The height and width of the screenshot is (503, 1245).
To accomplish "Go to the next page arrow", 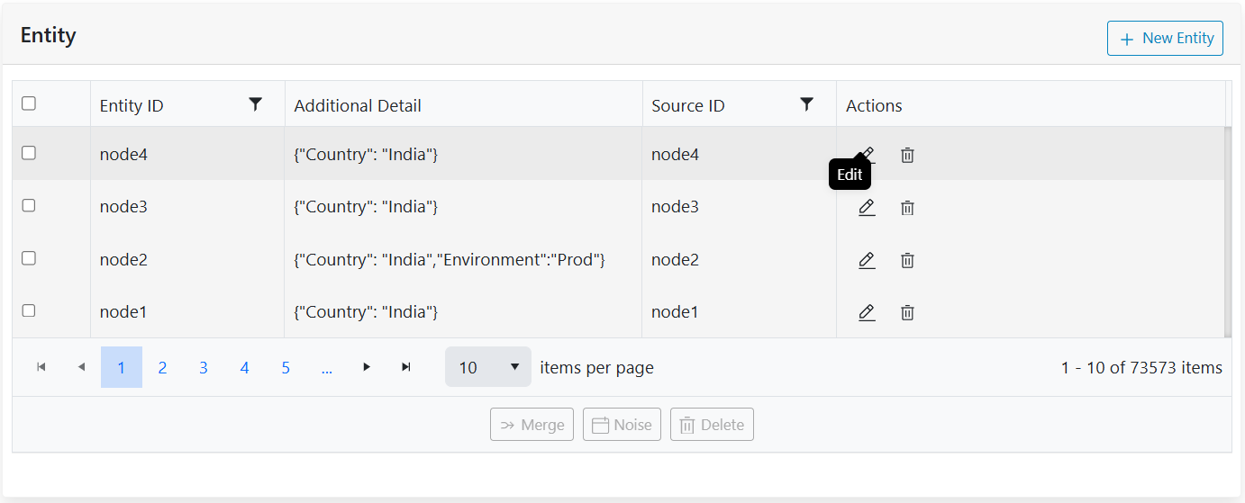I will tap(367, 367).
